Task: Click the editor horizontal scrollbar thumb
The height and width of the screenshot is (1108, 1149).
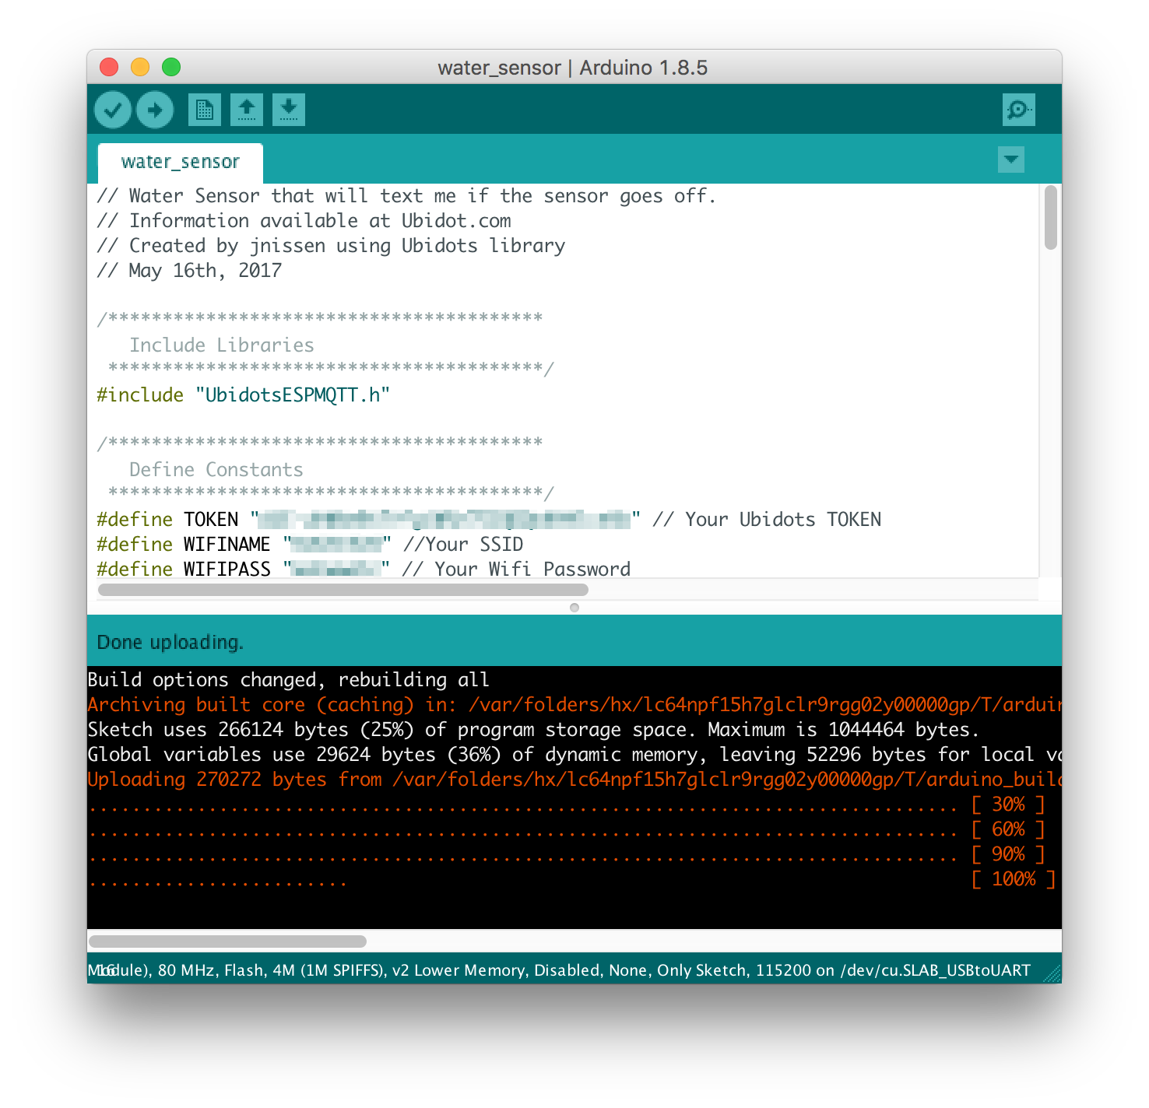Action: click(343, 590)
